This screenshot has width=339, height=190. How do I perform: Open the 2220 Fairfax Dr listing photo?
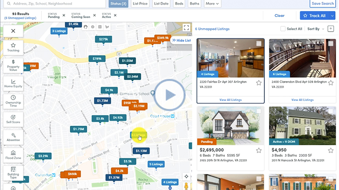tap(231, 58)
